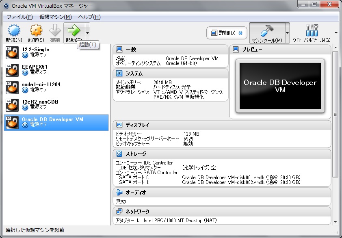Viewport: 342px width, 238px height.
Task: Open dropdown arrow beside グローバルツール
Action: tap(336, 33)
